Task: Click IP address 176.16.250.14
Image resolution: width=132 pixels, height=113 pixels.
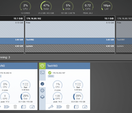Action: (x=6, y=73)
